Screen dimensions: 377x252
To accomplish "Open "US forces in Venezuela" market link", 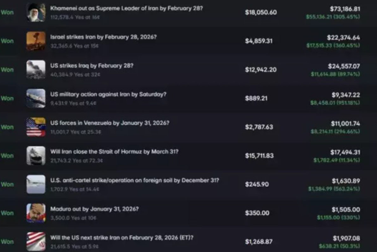I will tap(109, 123).
